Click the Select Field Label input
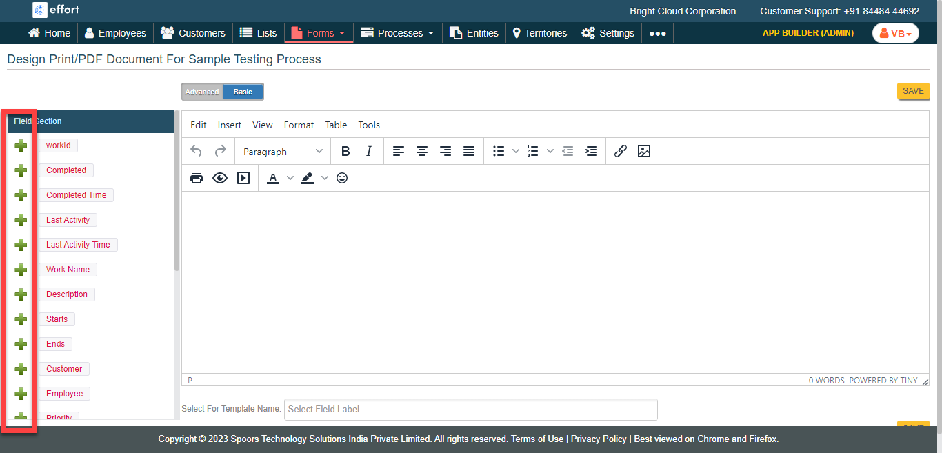 click(471, 409)
